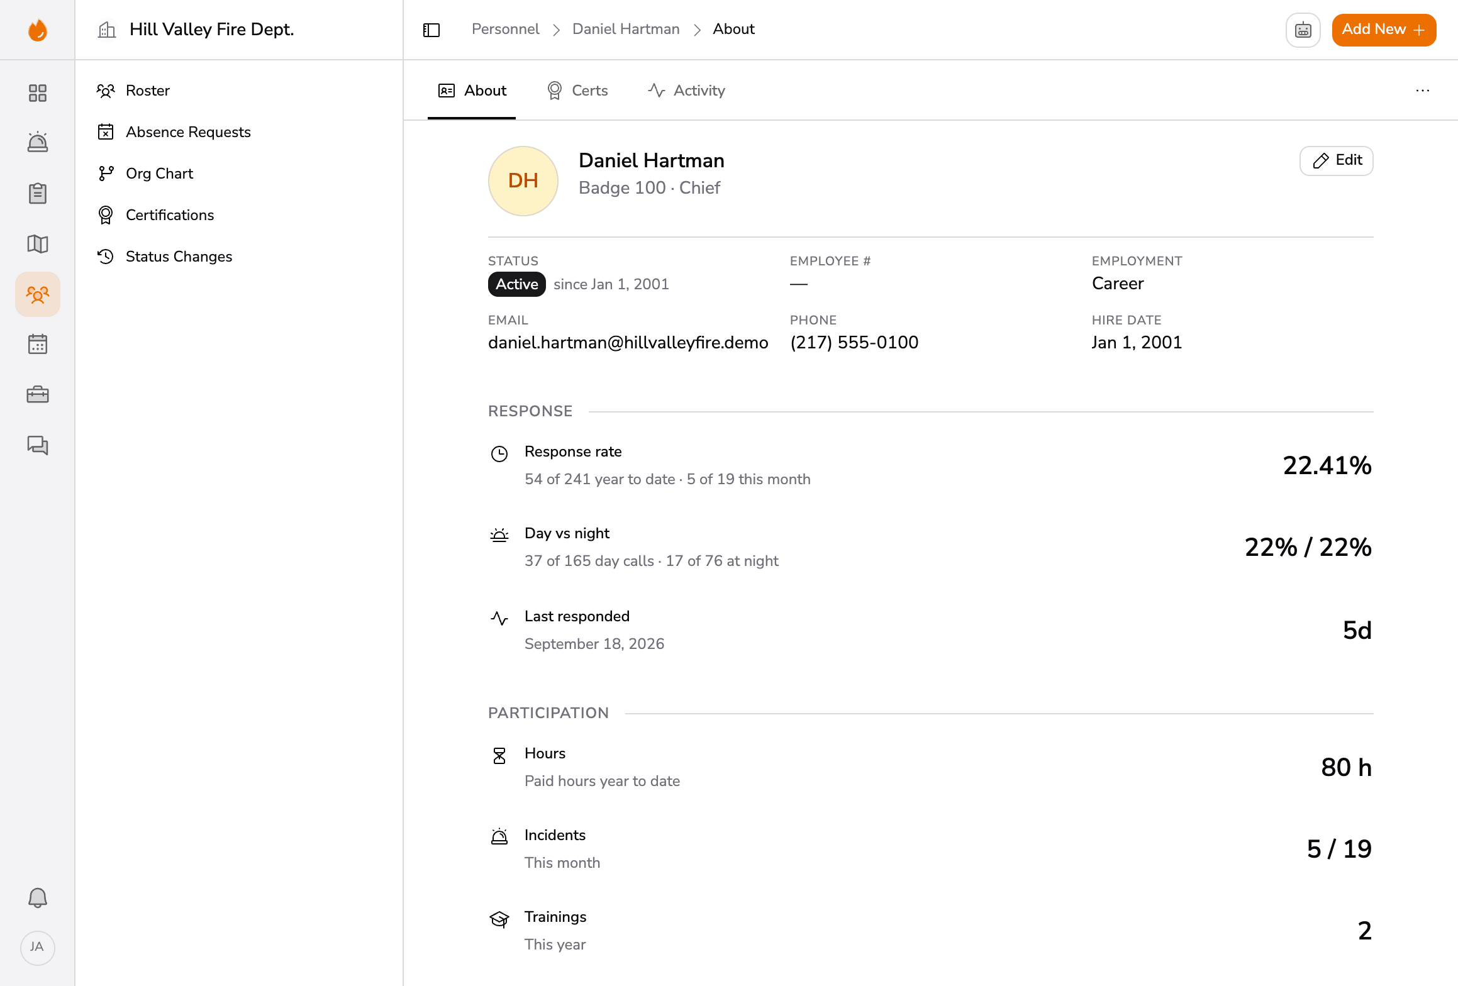Click the Add New button
This screenshot has height=986, width=1458.
click(1384, 30)
